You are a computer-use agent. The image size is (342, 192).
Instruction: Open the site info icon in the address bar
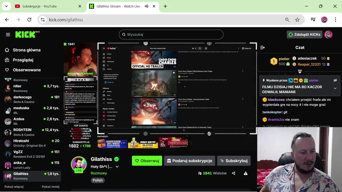pos(43,20)
